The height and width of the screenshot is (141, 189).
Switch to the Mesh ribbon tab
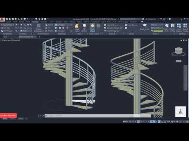point(28,22)
